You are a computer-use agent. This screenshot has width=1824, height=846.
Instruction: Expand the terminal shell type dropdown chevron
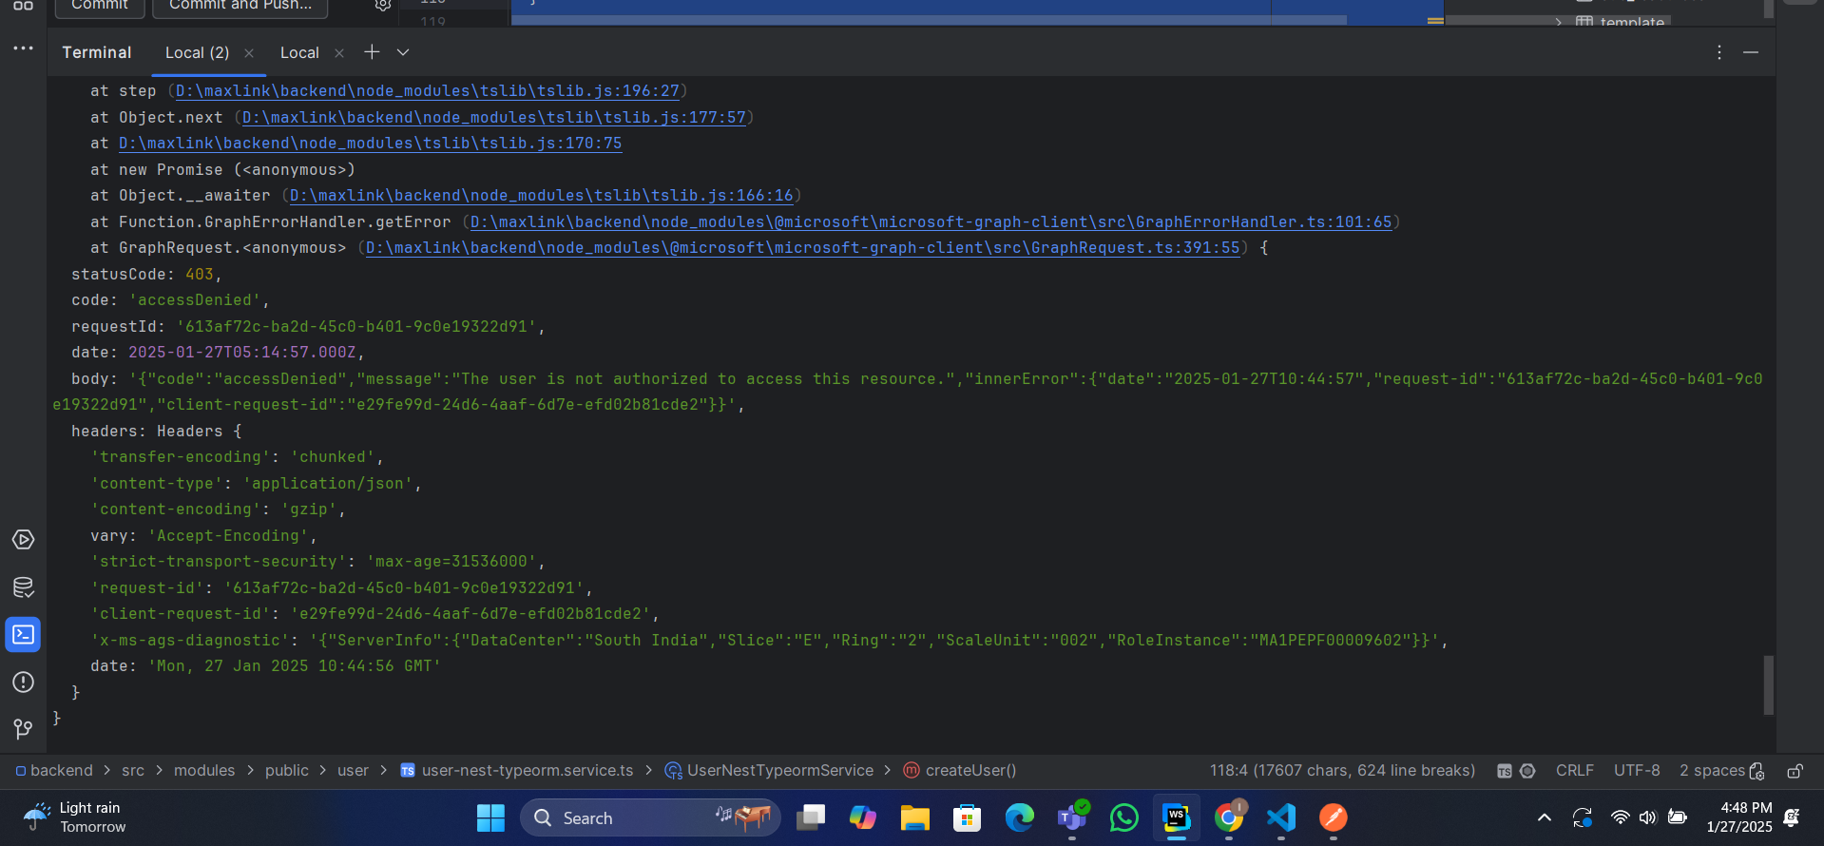(x=403, y=52)
